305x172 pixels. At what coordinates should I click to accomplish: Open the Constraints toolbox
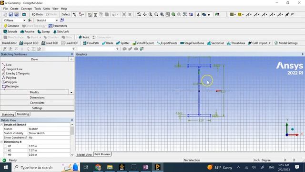37,103
